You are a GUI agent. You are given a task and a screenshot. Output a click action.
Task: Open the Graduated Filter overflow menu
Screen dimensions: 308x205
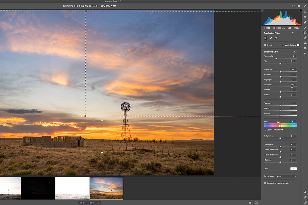[x=298, y=33]
